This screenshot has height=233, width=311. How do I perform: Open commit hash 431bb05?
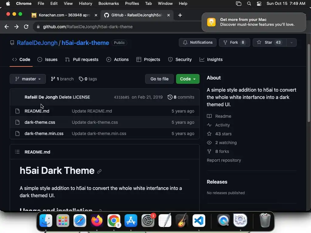[x=121, y=97]
